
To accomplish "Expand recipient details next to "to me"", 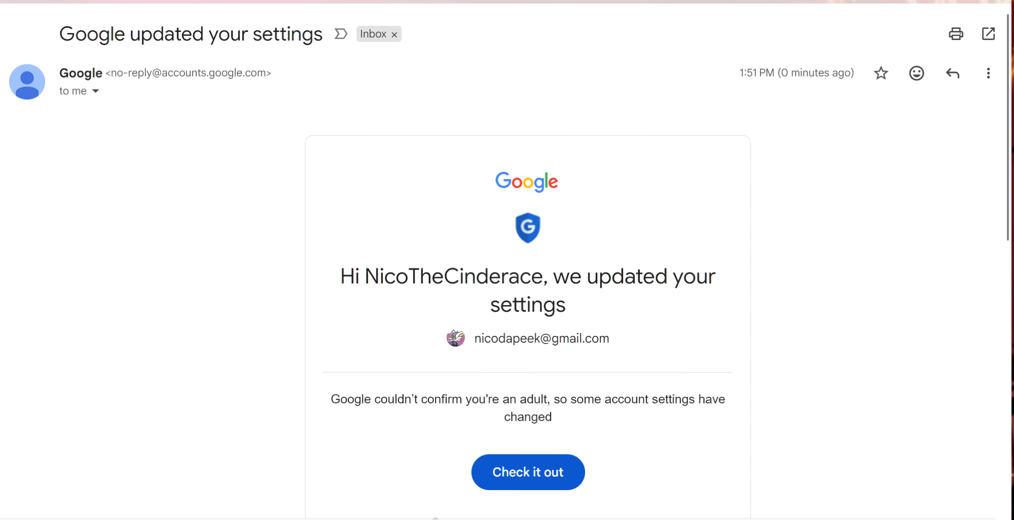I will click(x=95, y=91).
